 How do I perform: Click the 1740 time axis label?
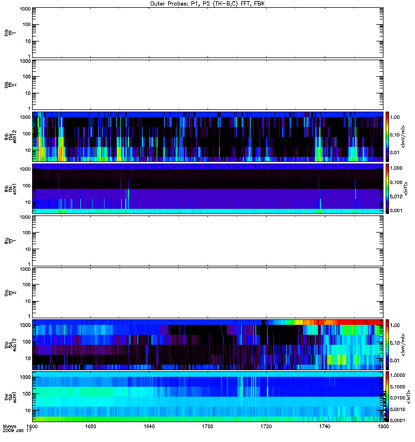325,427
